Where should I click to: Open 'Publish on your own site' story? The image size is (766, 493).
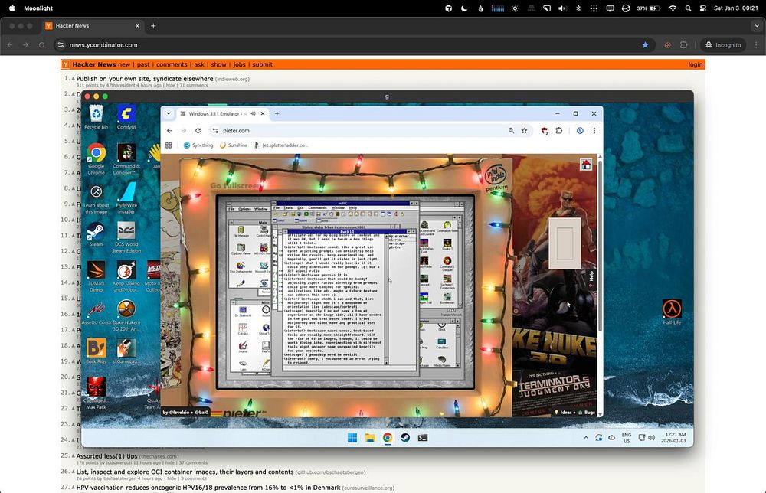point(145,79)
